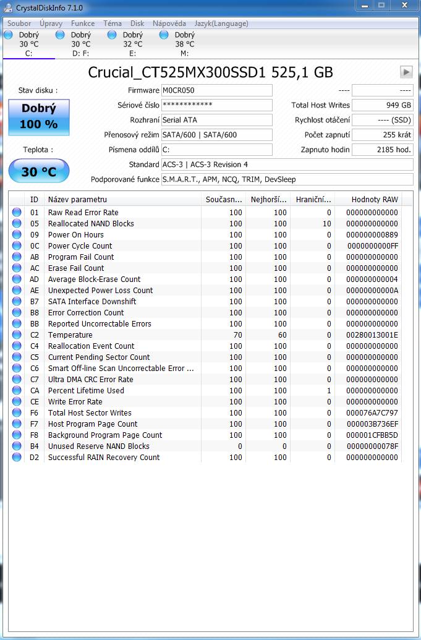Viewport: 421px width, 640px height.
Task: Open the Funkce menu
Action: (83, 23)
